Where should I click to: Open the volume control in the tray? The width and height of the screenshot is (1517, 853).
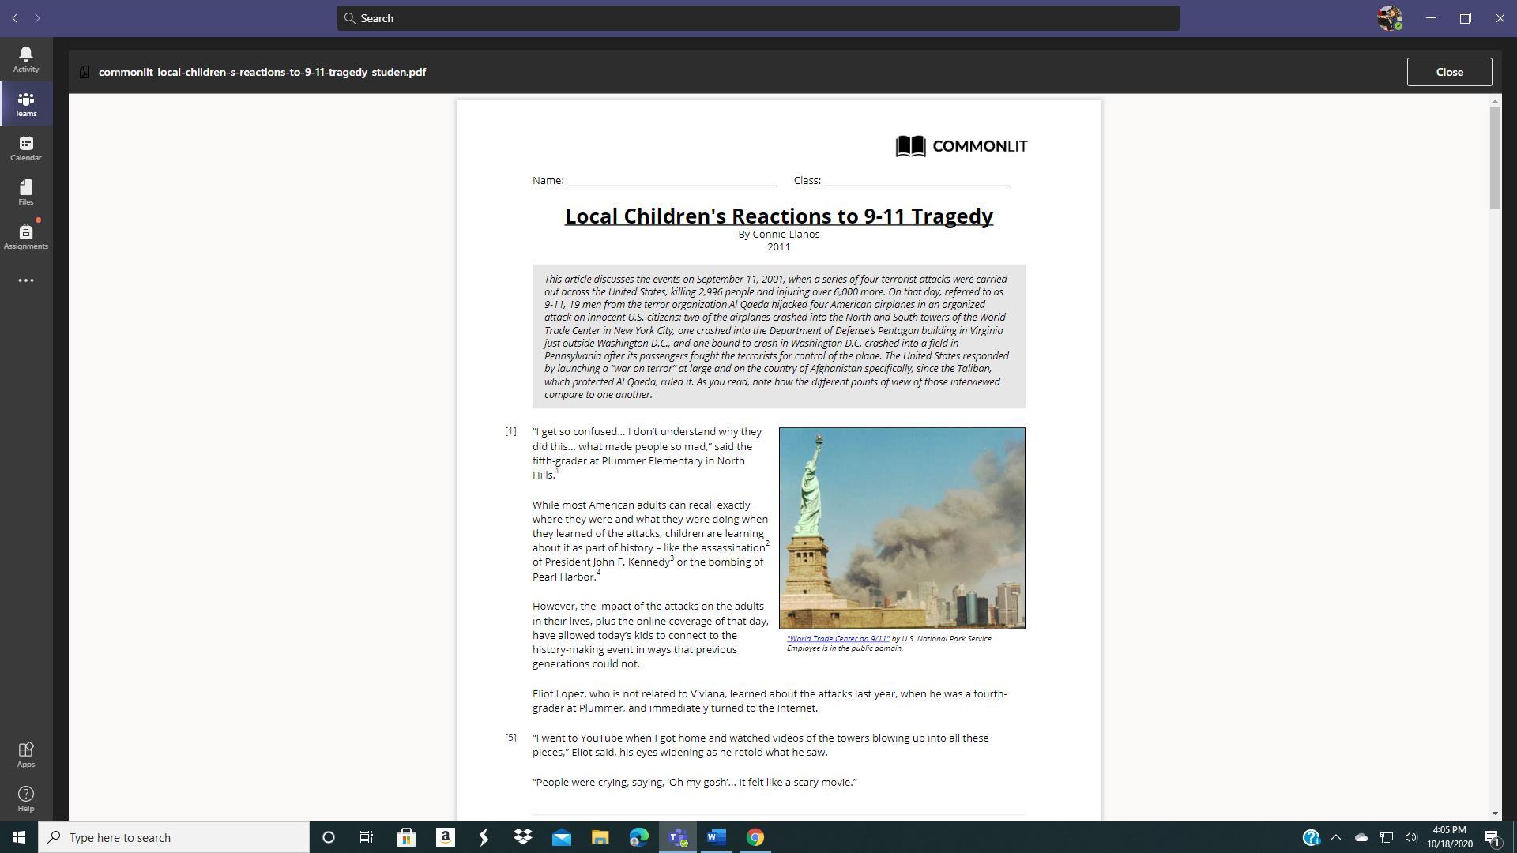pos(1412,837)
